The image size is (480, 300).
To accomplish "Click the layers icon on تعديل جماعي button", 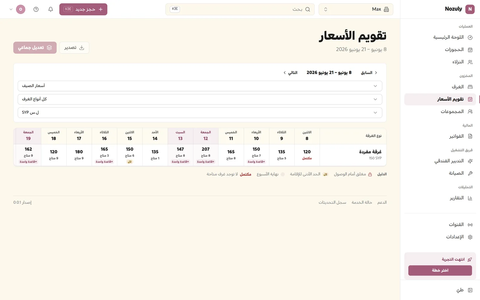I will 49,48.
